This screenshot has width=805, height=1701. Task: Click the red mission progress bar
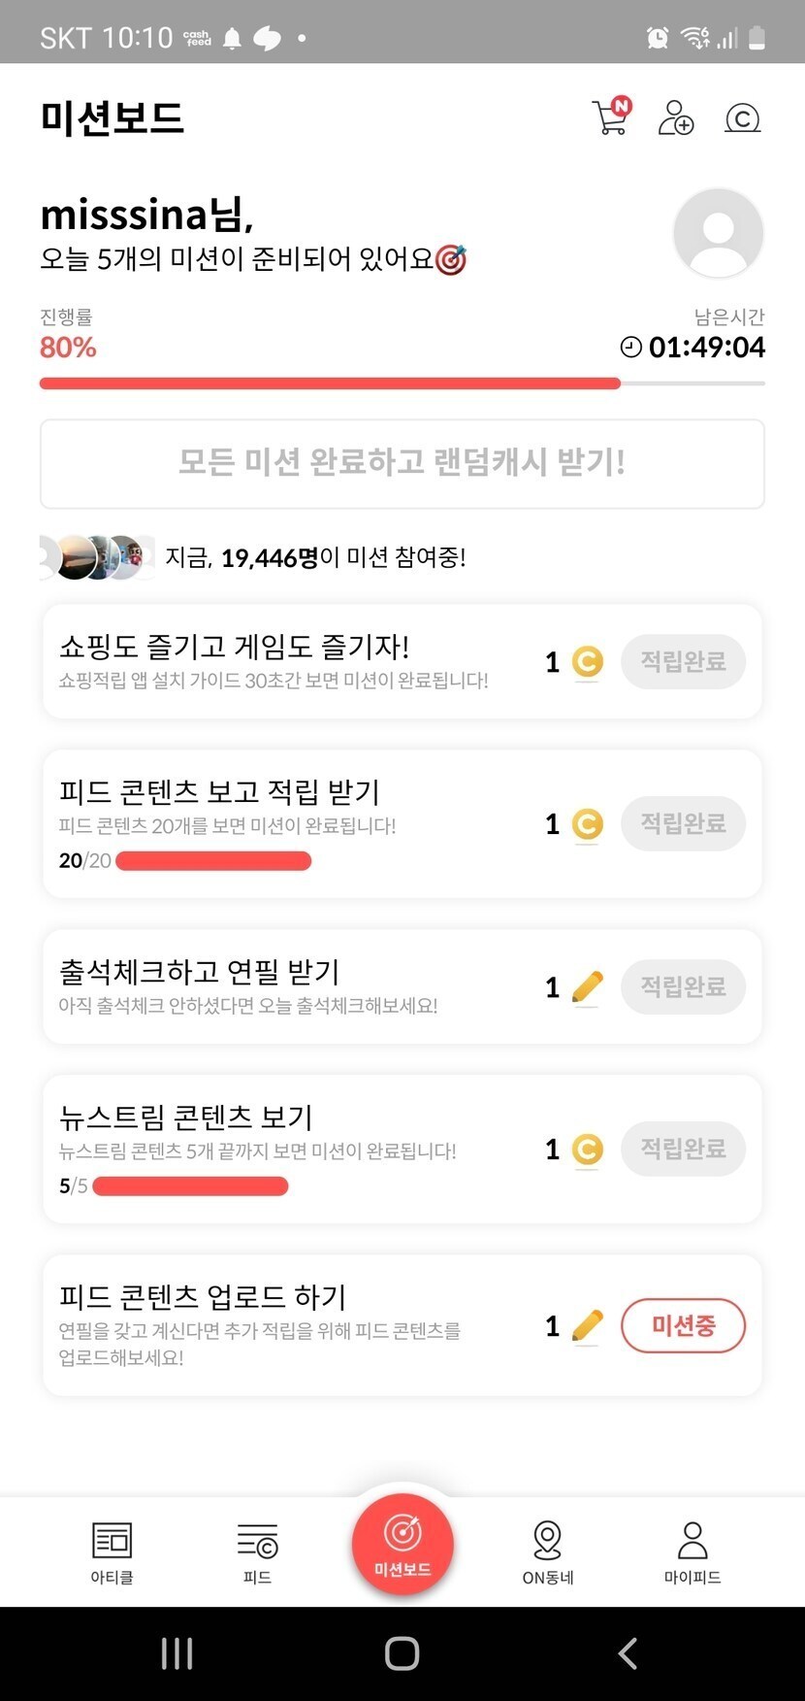(x=330, y=384)
